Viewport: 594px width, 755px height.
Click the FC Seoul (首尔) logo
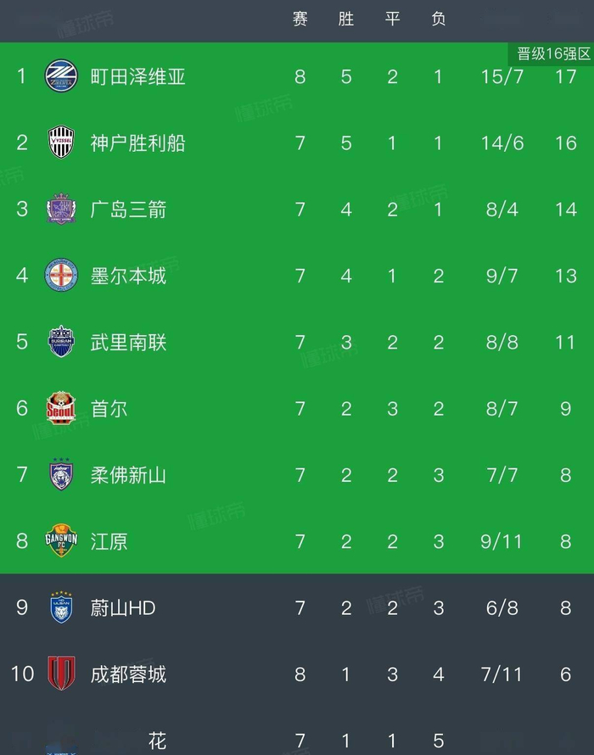(x=61, y=408)
